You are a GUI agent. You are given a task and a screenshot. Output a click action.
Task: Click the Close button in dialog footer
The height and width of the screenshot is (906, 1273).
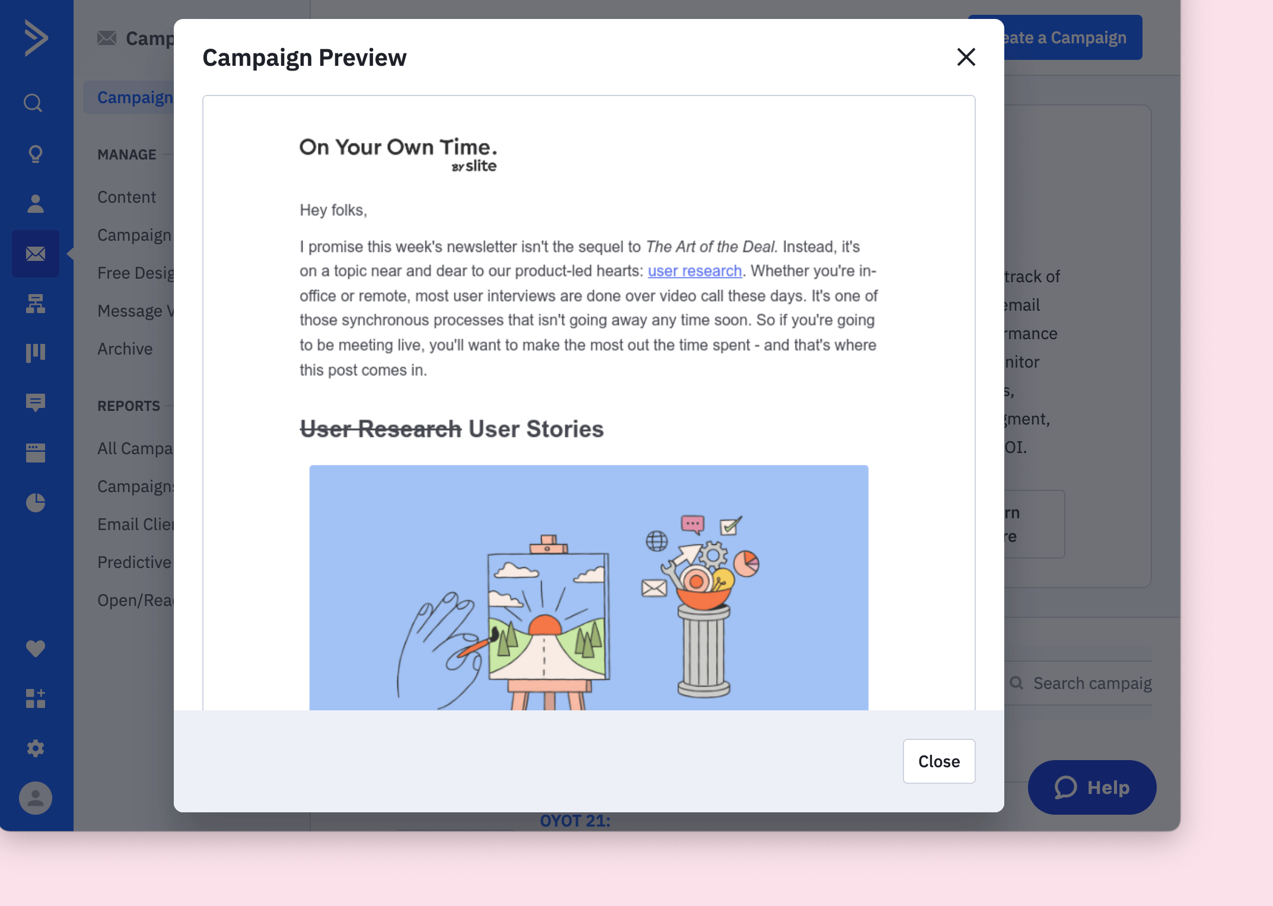coord(938,761)
